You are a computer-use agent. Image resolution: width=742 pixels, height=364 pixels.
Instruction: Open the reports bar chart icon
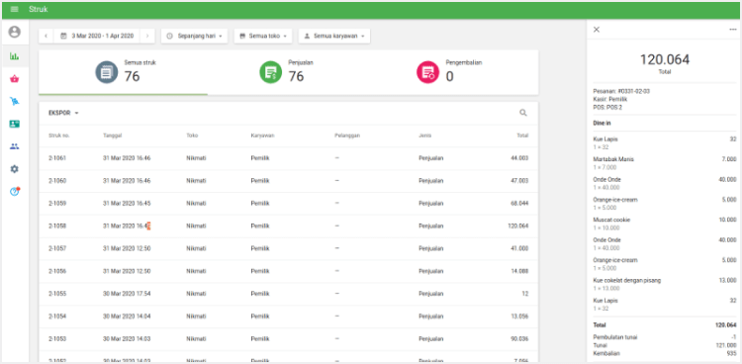(15, 56)
